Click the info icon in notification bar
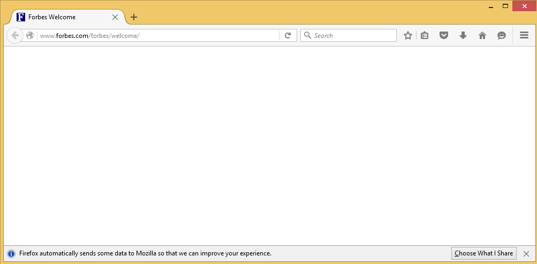537x264 pixels. point(11,254)
